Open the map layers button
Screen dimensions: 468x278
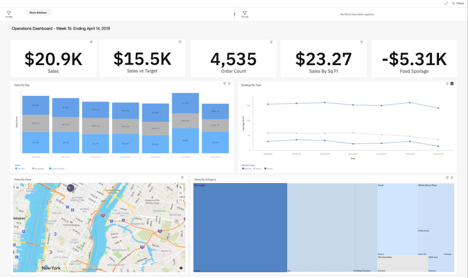click(17, 187)
